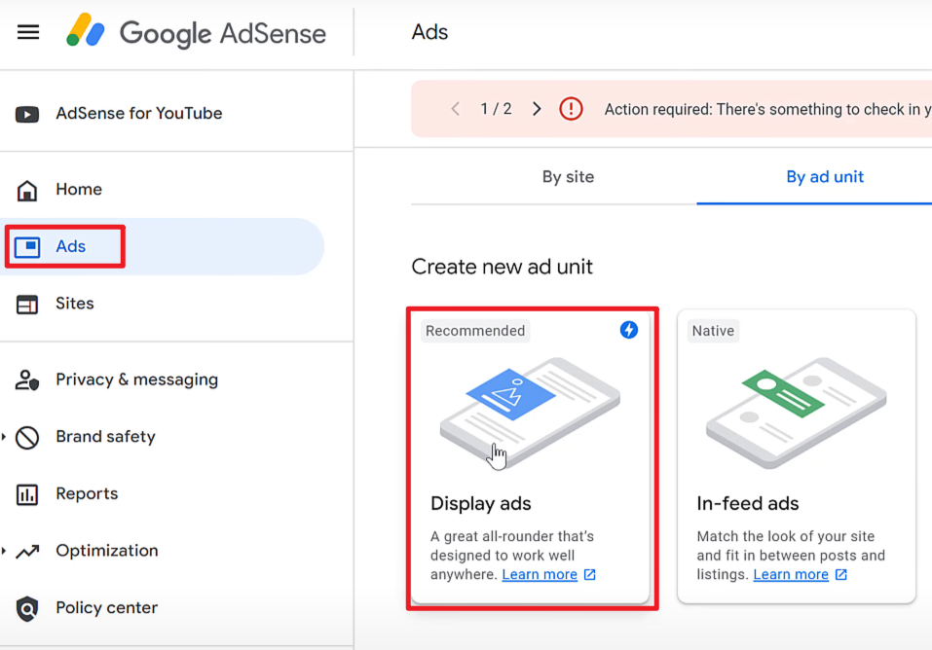Click the Google AdSense logo
The image size is (932, 650).
[196, 32]
